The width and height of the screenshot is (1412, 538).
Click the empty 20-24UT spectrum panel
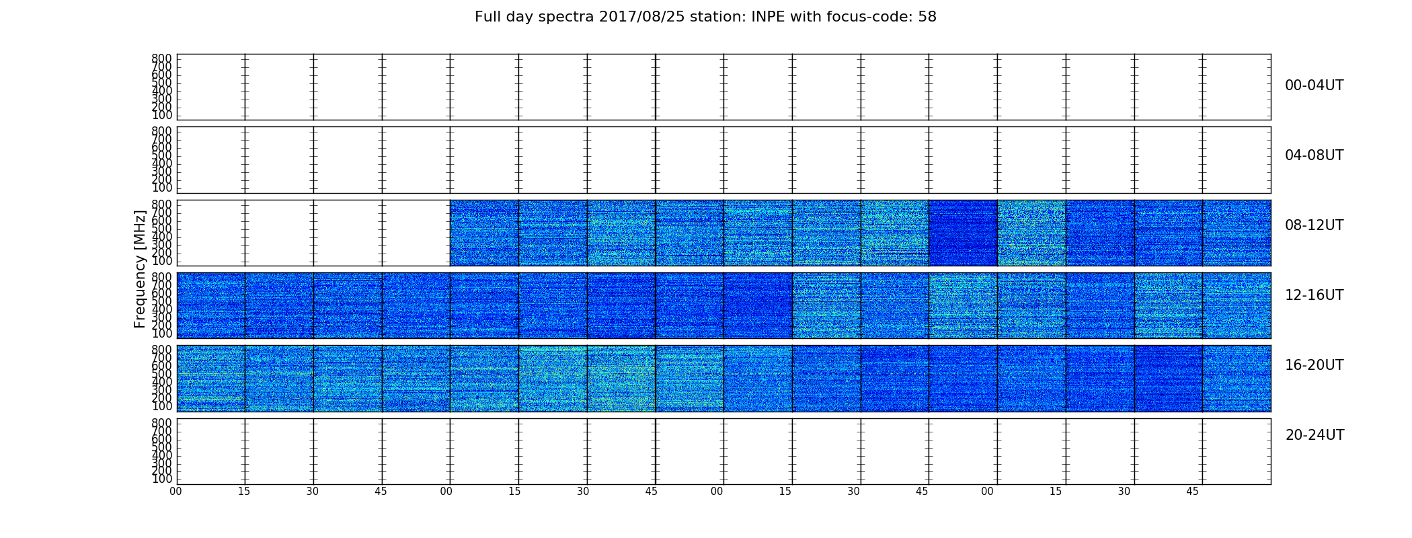[723, 451]
